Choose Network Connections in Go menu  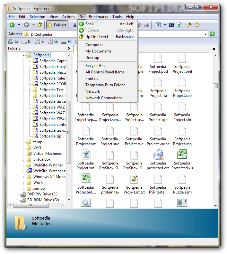point(108,98)
